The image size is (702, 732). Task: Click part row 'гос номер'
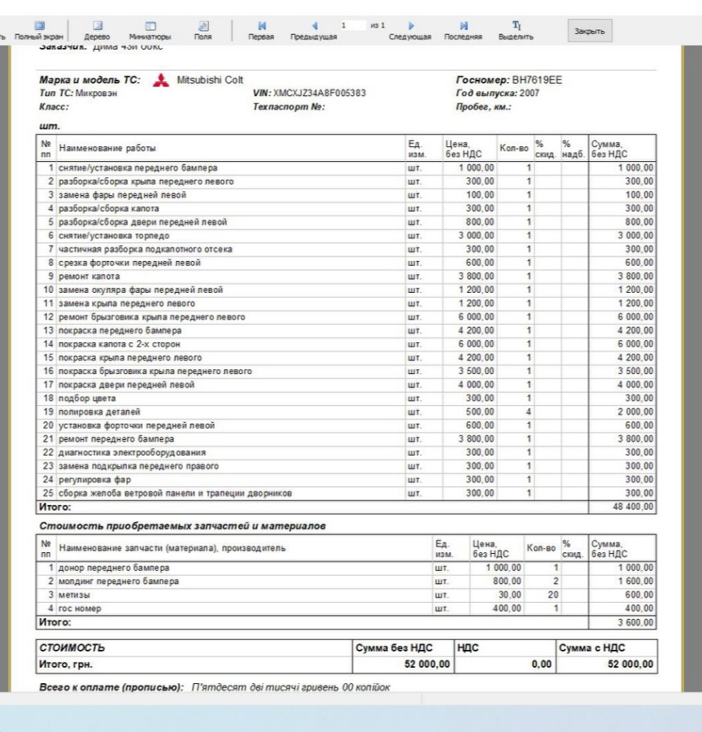(x=346, y=608)
